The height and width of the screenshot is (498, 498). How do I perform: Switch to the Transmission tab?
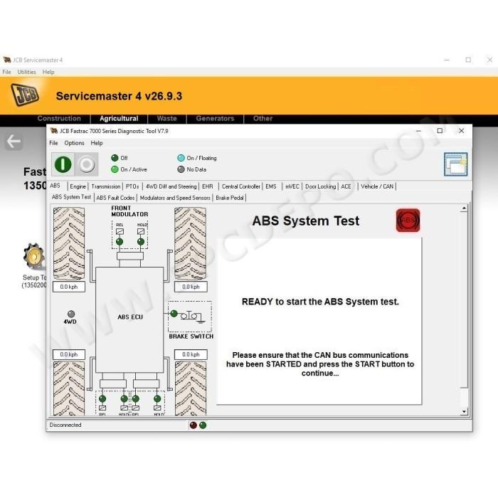106,186
